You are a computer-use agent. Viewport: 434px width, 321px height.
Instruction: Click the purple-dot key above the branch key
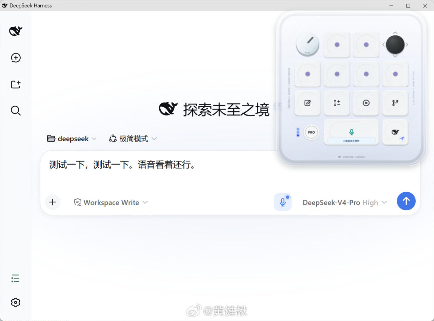395,74
